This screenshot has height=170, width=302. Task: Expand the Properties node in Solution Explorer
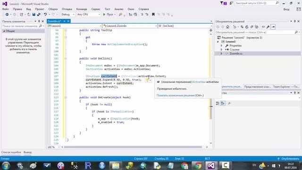221,46
